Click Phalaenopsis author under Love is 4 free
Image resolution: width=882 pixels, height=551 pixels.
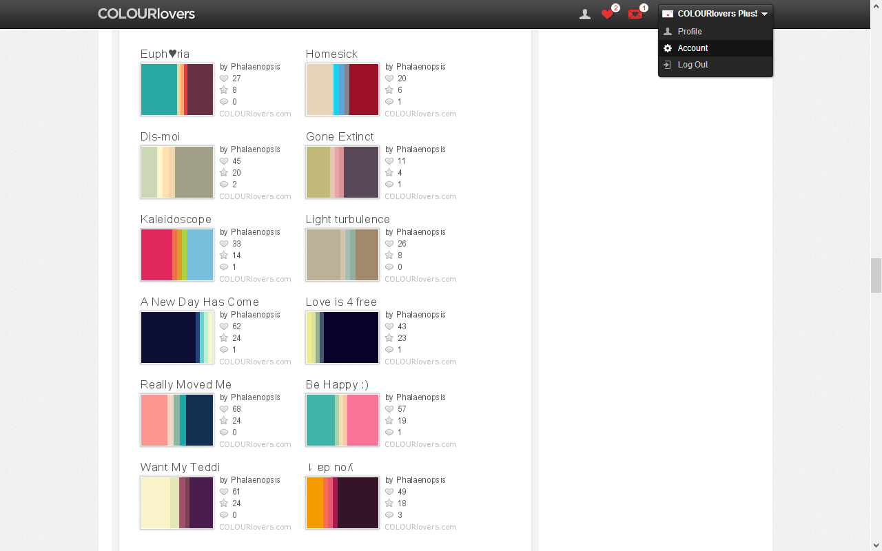coord(420,315)
